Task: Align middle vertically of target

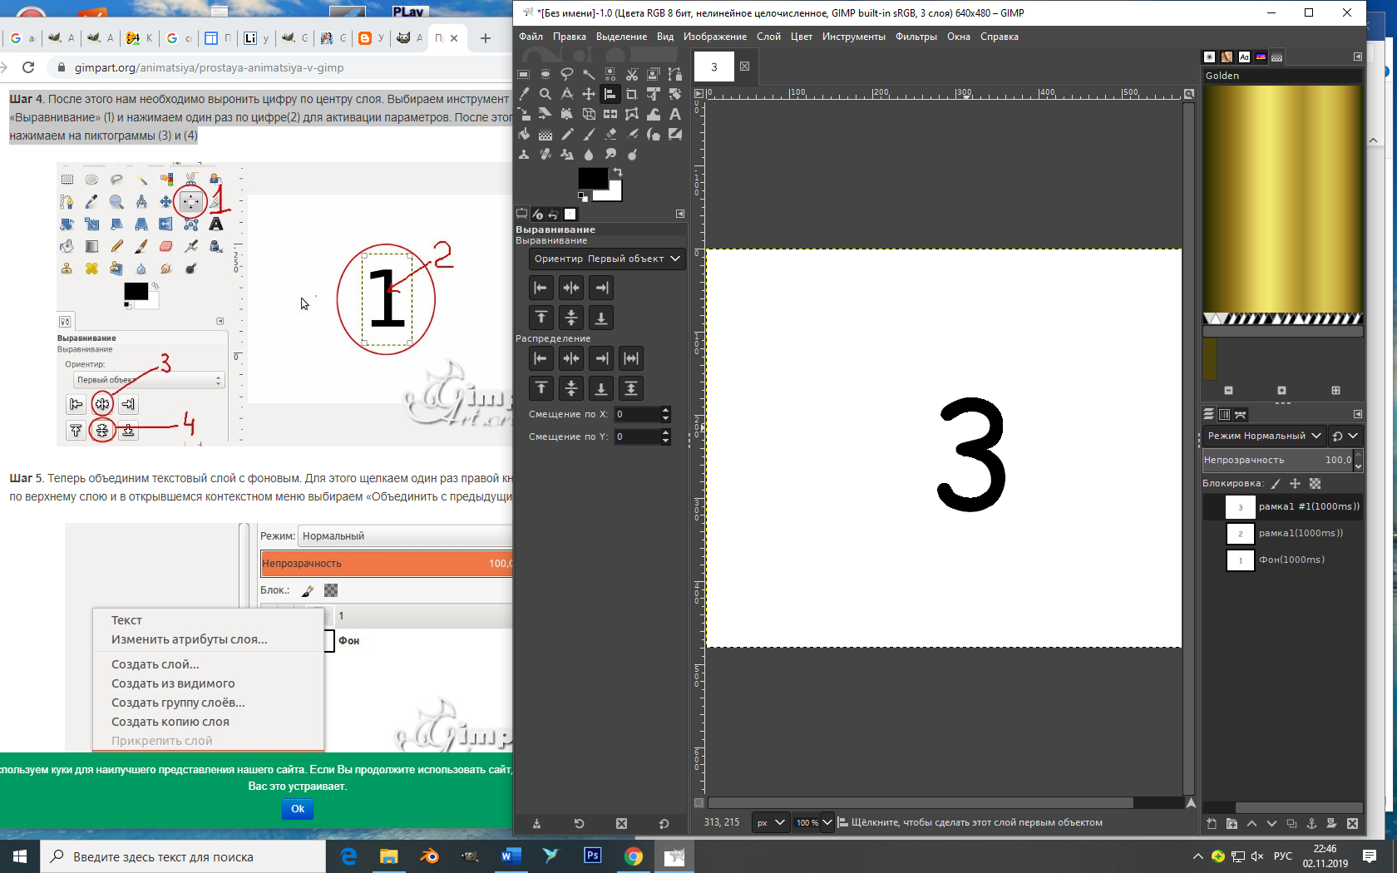Action: (571, 318)
